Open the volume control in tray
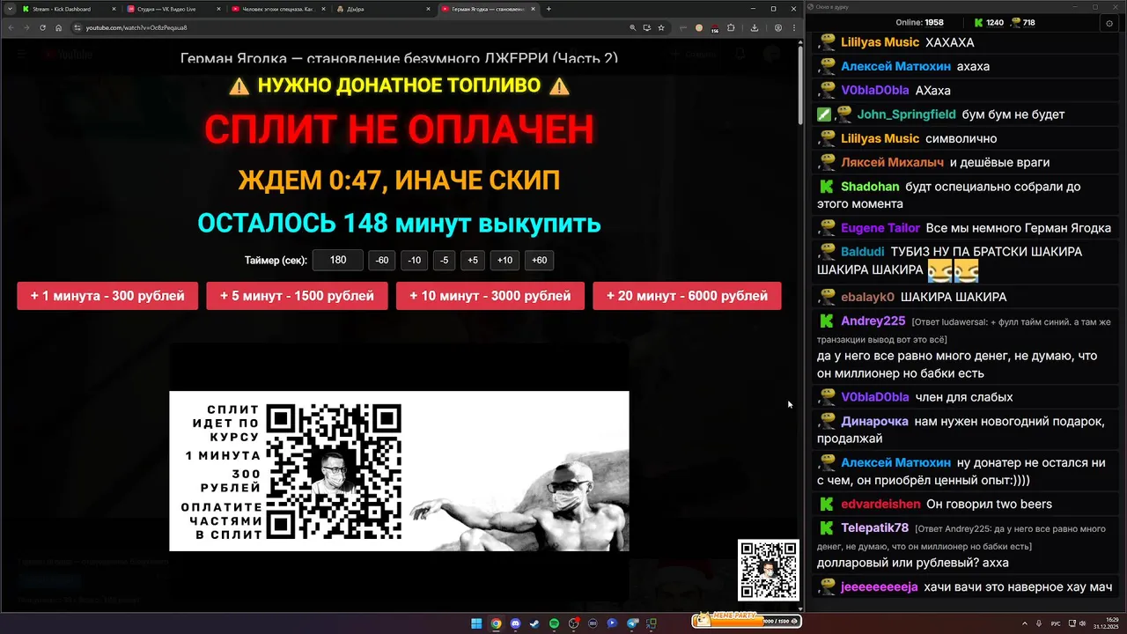 (1081, 623)
